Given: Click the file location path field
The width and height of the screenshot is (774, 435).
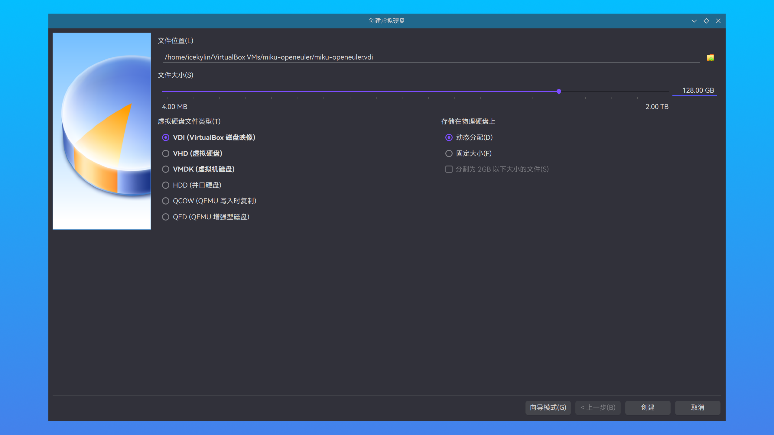Looking at the screenshot, I should 431,57.
